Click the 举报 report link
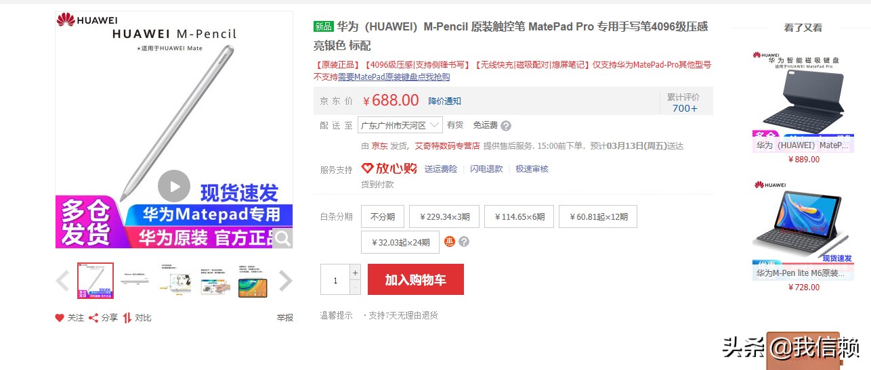This screenshot has width=871, height=370. (285, 318)
